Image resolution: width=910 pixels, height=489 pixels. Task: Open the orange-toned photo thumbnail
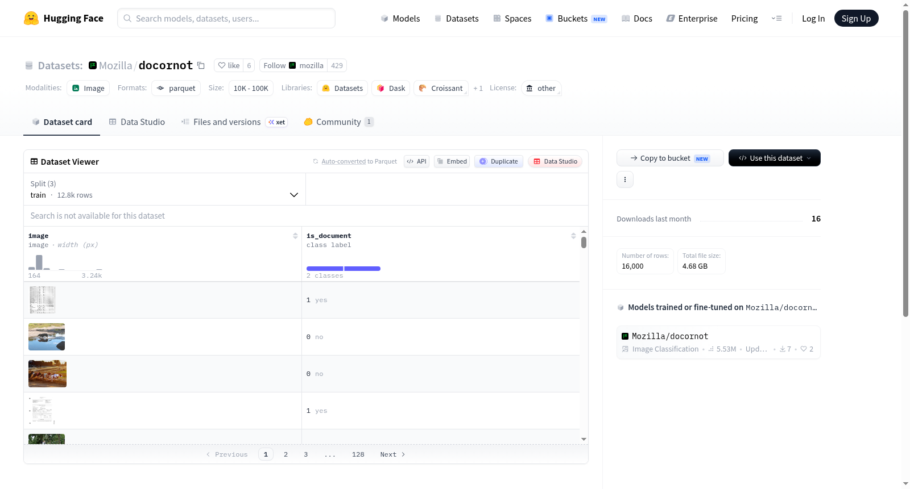click(x=47, y=374)
